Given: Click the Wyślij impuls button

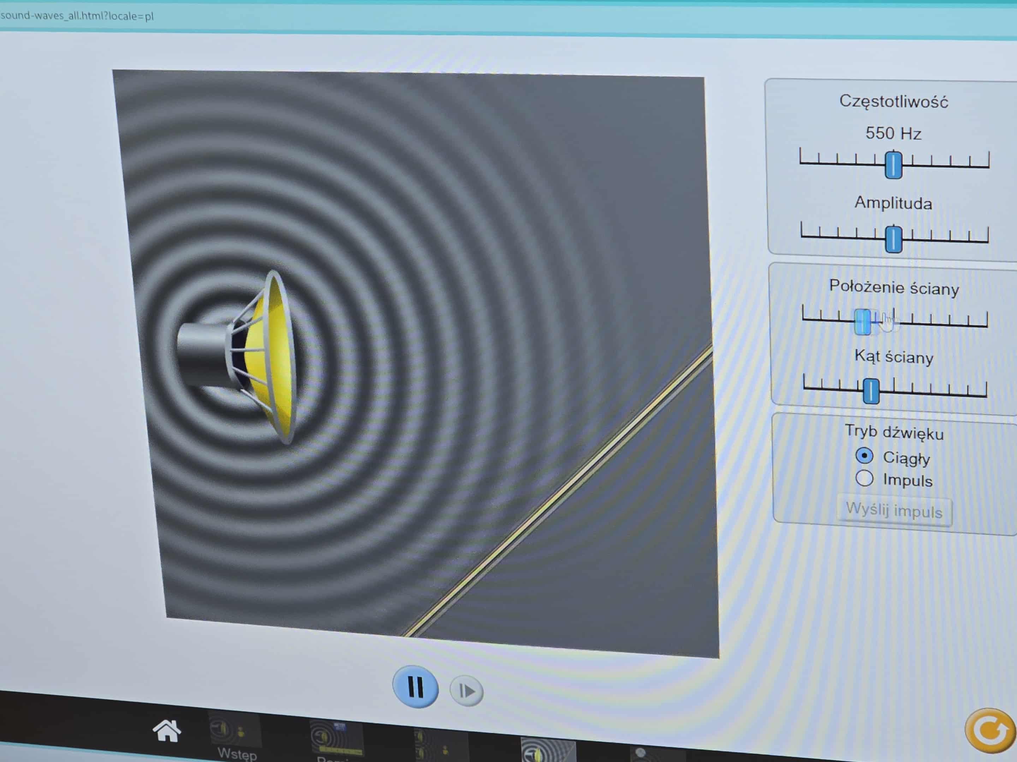Looking at the screenshot, I should [x=894, y=510].
